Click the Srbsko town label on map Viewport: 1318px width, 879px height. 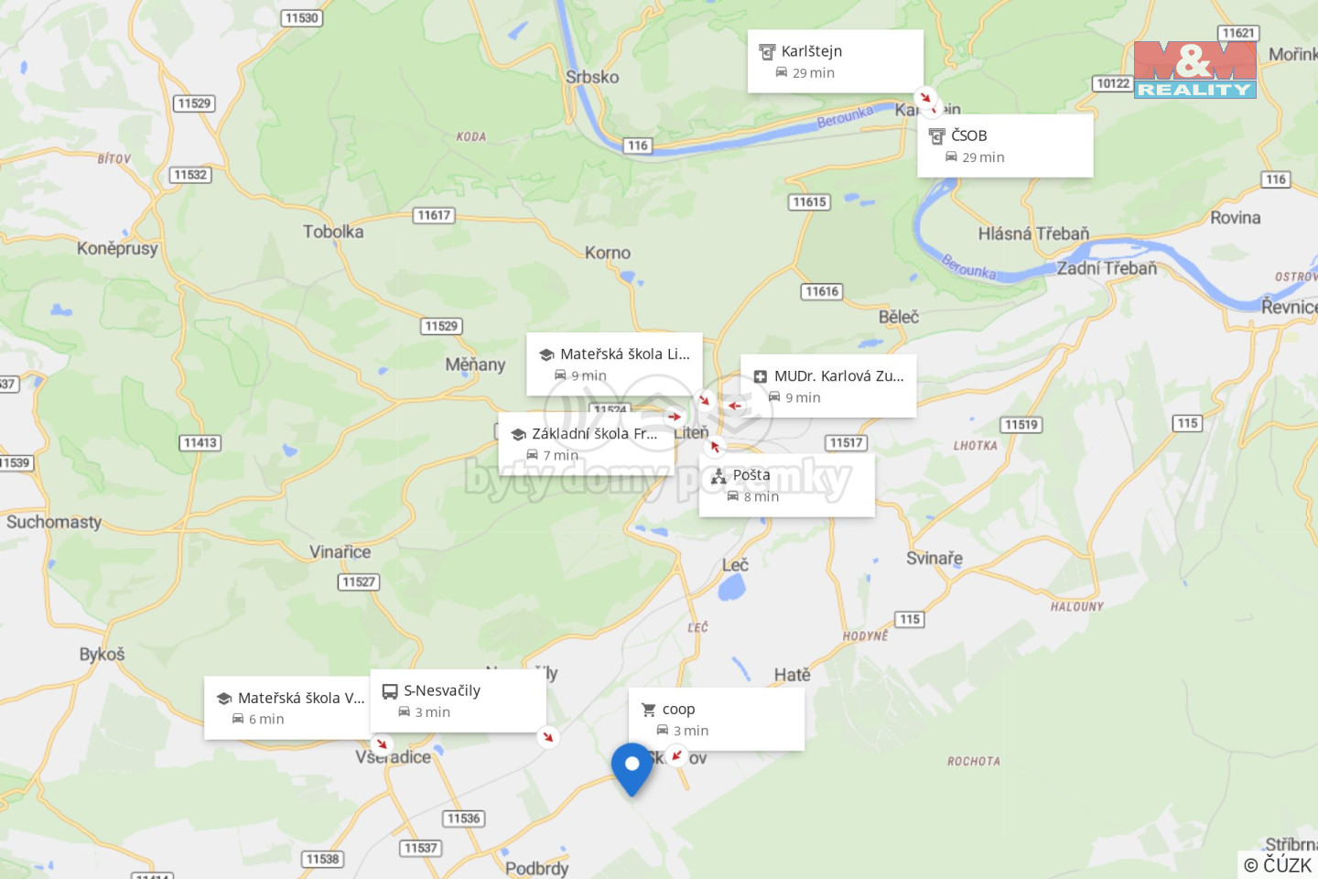click(592, 77)
